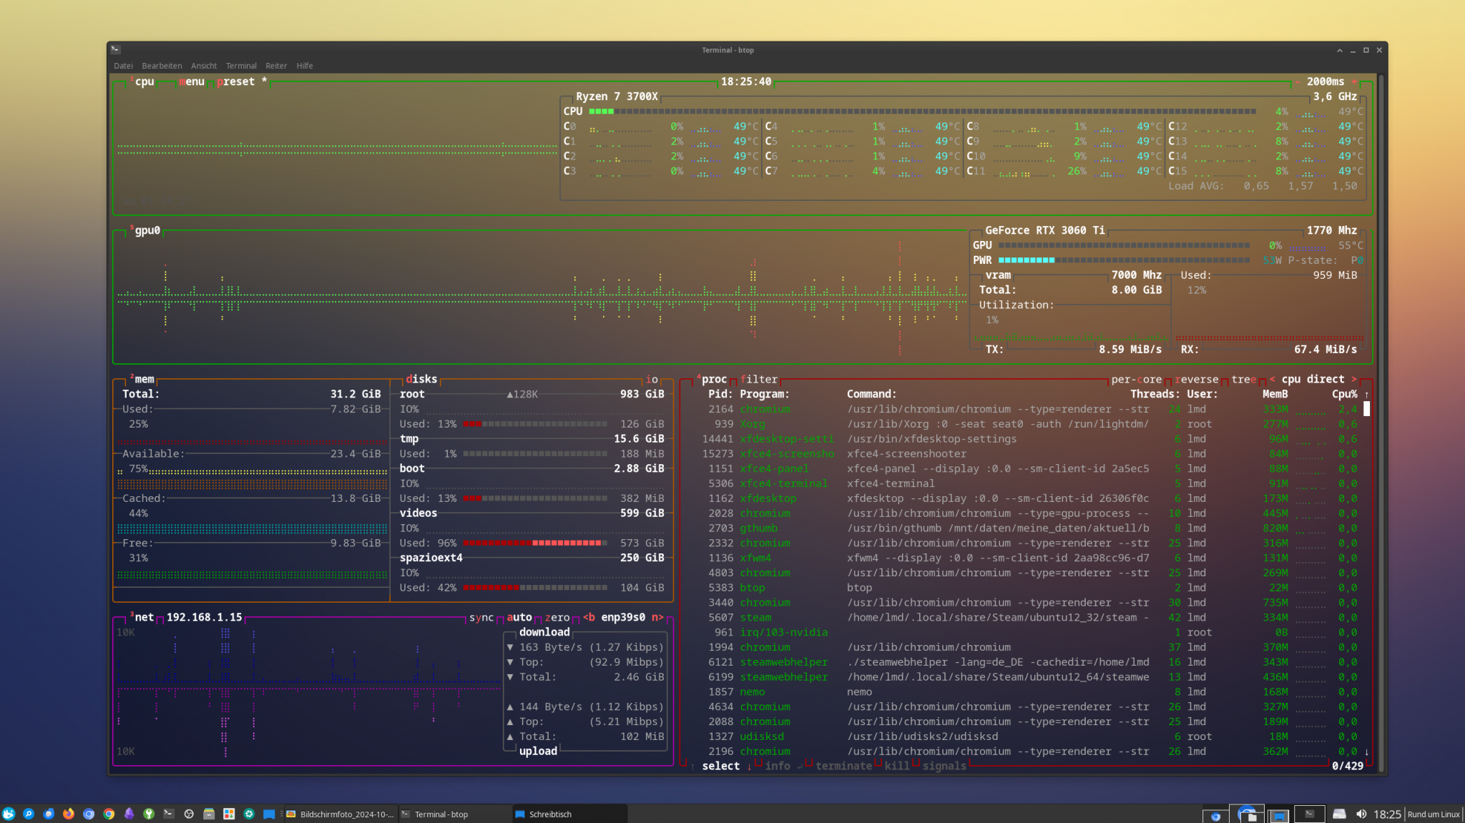
Task: Toggle 'auto' scaling in the net panel
Action: tap(520, 617)
